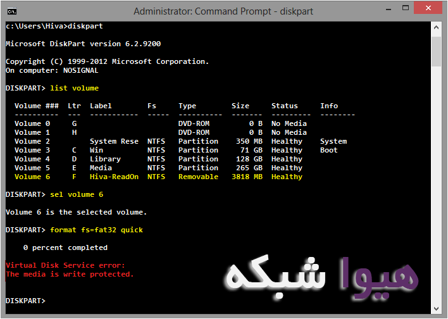
Task: Click the window title text 'Administrator: Command Prompt - diskpart'
Action: coord(223,11)
